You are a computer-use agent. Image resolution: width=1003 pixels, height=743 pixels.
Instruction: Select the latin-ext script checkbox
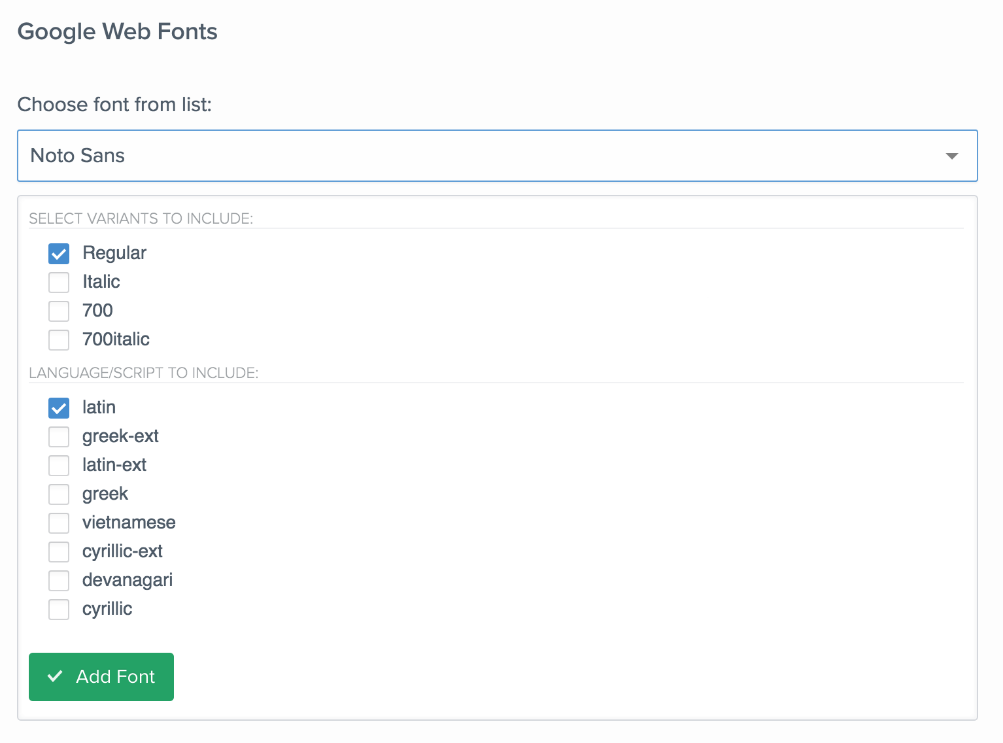click(59, 466)
